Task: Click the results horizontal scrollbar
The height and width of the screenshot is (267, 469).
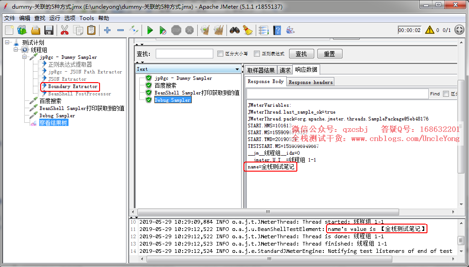Action: click(x=268, y=212)
